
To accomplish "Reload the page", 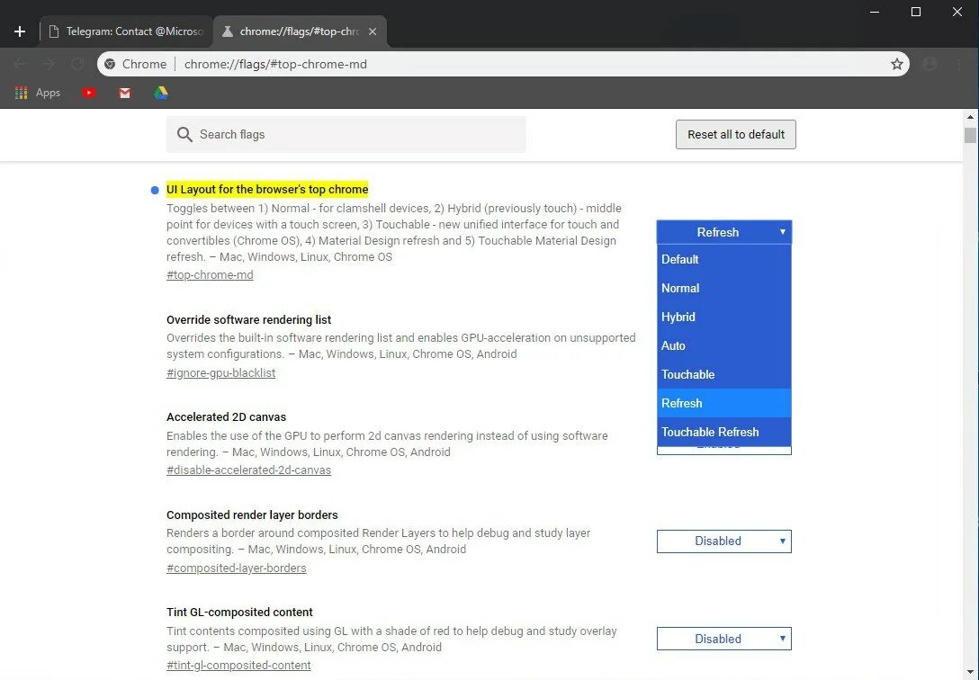I will click(77, 64).
